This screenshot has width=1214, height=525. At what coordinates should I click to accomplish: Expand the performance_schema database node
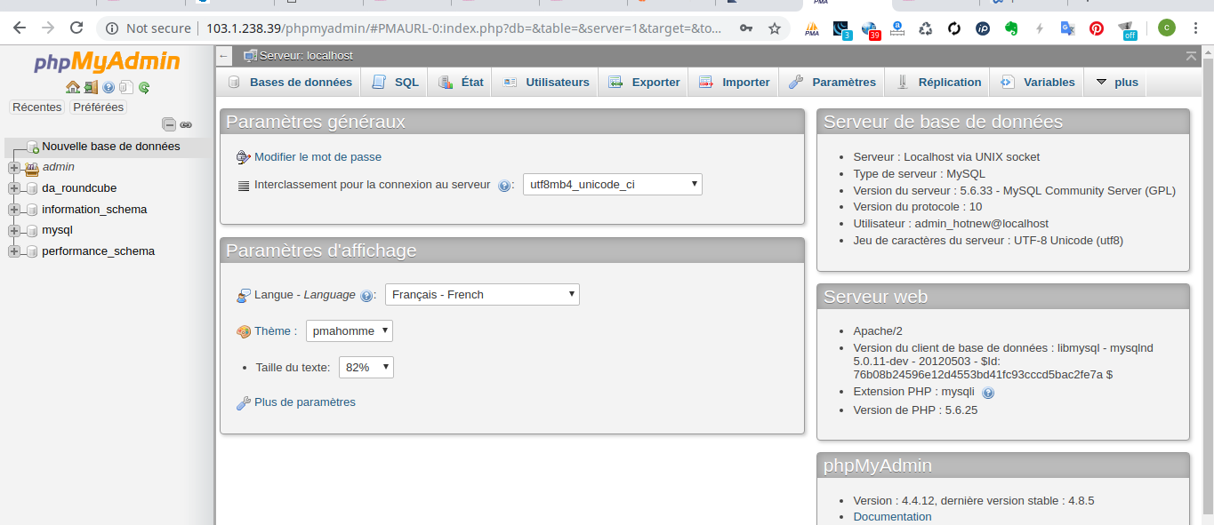coord(14,251)
